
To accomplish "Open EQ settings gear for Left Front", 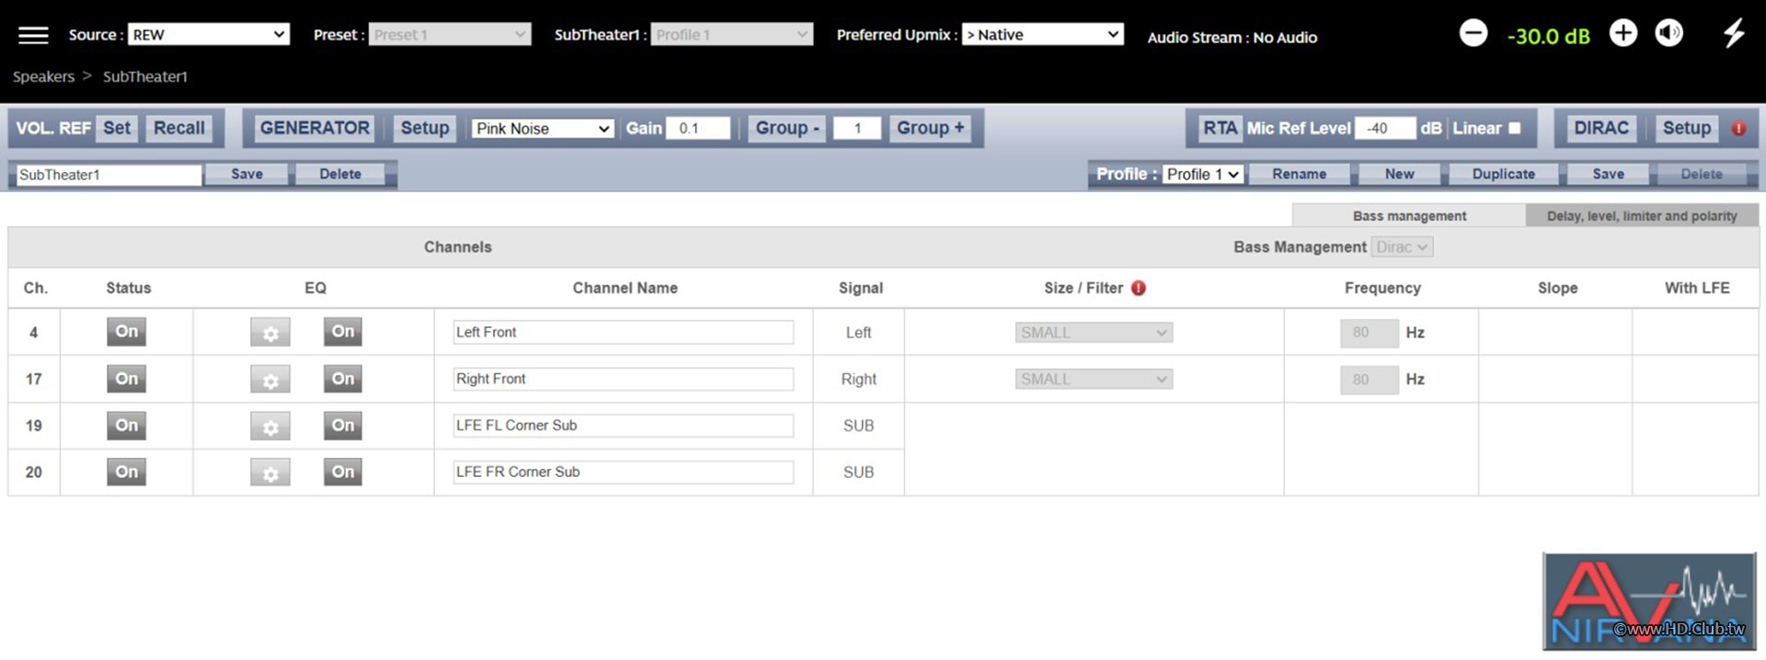I will click(x=270, y=333).
